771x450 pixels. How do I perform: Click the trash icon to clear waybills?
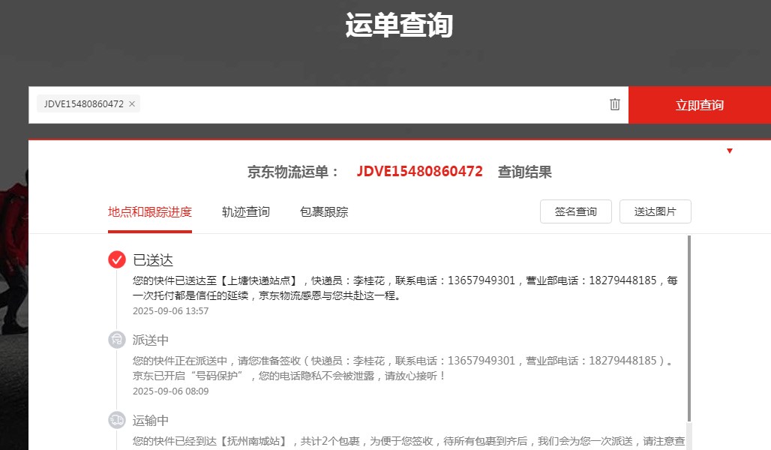coord(615,104)
